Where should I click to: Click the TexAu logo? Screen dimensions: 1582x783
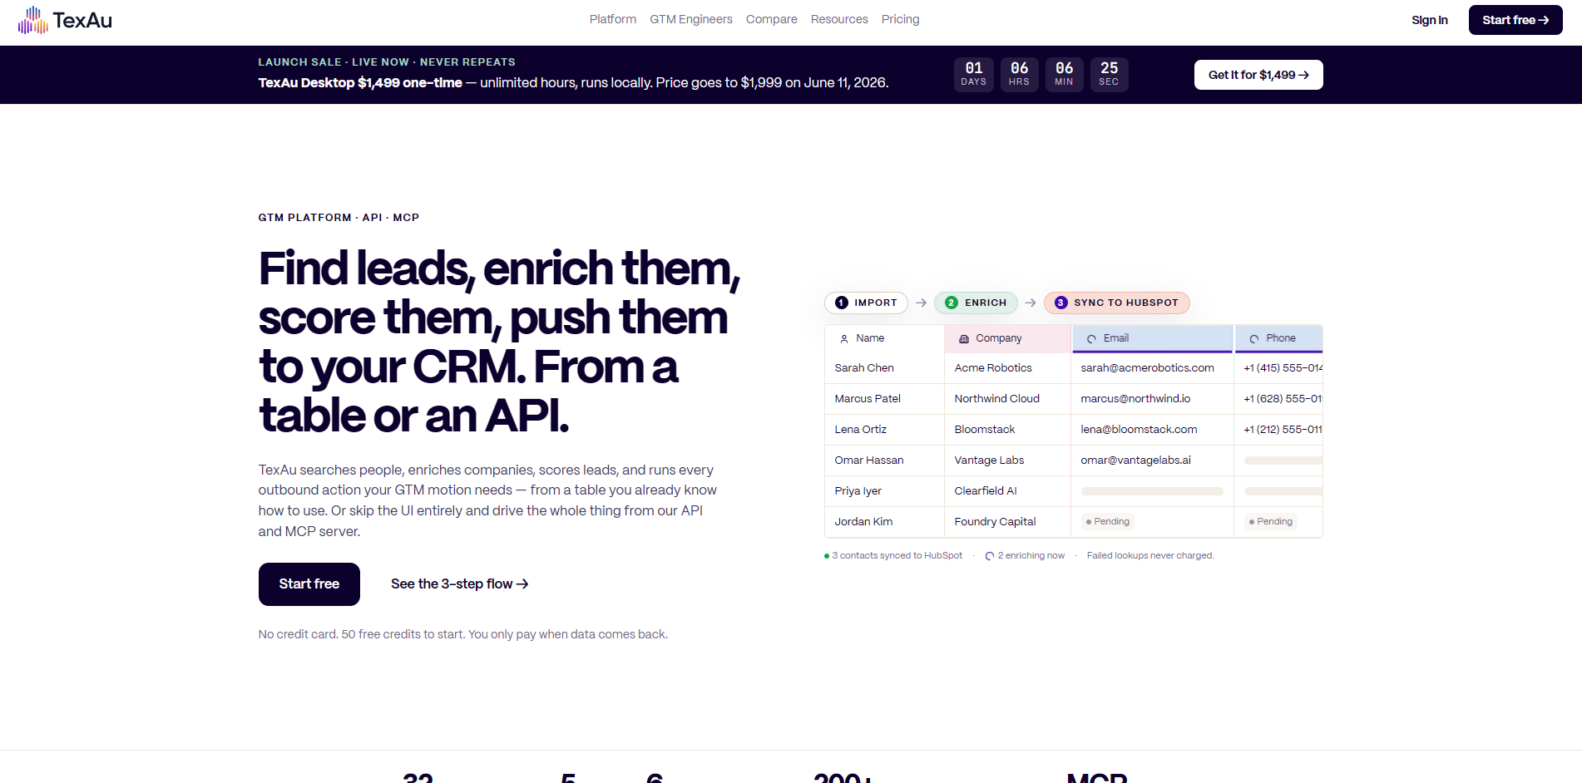coord(65,20)
